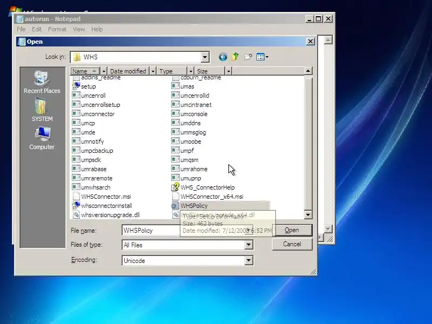Sort by the Date modified column header

tap(129, 71)
